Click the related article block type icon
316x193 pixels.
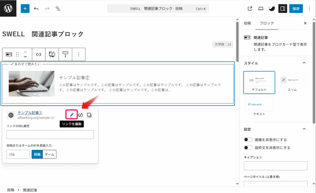[9, 54]
